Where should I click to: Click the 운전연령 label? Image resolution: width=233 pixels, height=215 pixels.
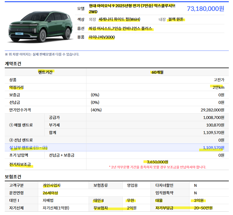click(x=16, y=193)
